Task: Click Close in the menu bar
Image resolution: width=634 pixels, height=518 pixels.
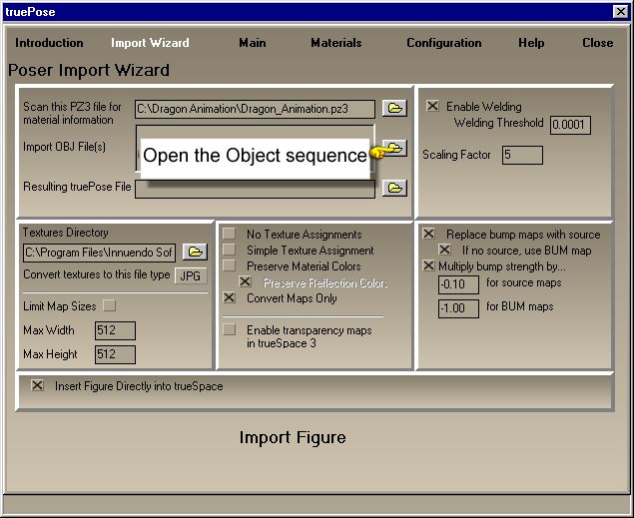Action: coord(597,43)
